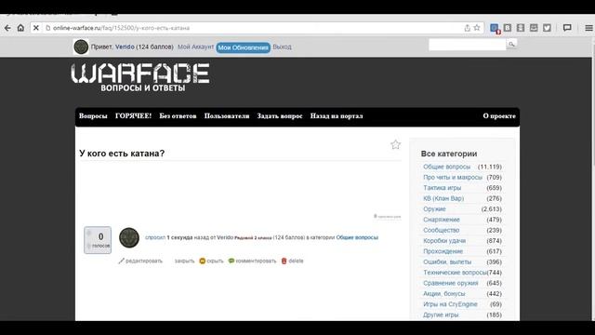Click the address bar URL
The image size is (595, 335).
[x=122, y=28]
